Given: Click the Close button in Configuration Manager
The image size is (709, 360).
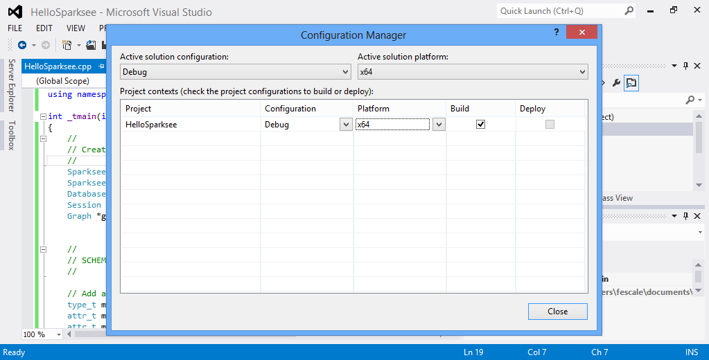Looking at the screenshot, I should tap(557, 312).
